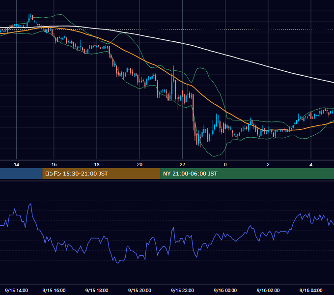Screen dimensions: 334x295
Task: Click the 9/16 04:00 date label
Action: [311, 290]
